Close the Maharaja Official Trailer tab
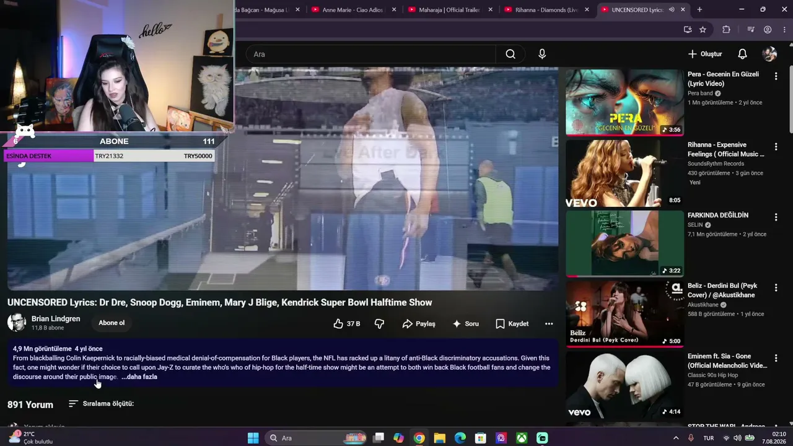 click(x=491, y=9)
